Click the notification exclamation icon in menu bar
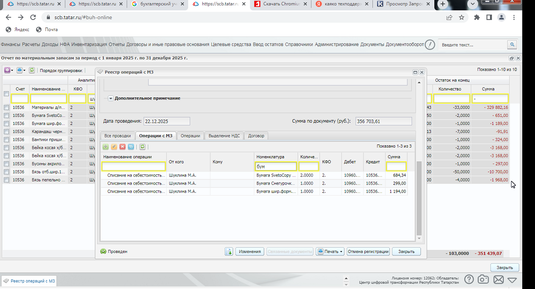The image size is (535, 289). tap(429, 44)
